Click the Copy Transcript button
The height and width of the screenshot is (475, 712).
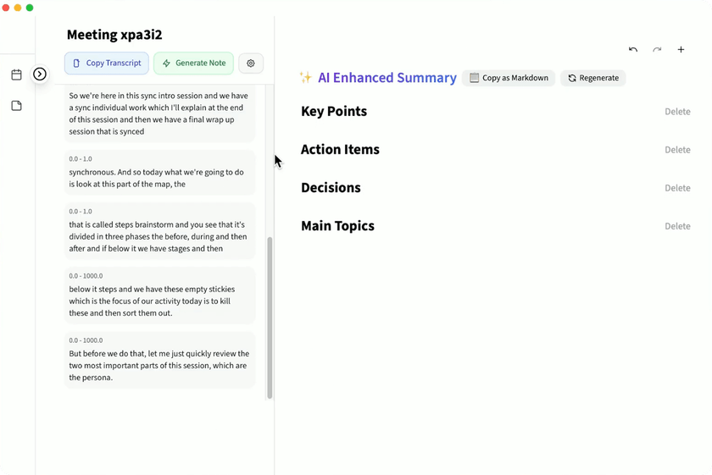[107, 64]
